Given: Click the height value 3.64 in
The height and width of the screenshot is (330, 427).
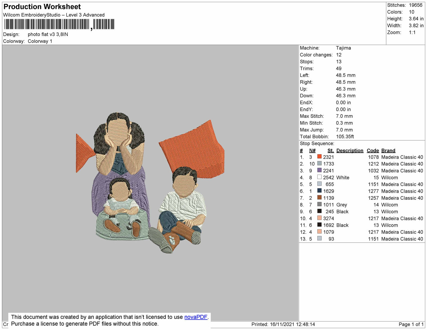Looking at the screenshot, I should tap(416, 19).
